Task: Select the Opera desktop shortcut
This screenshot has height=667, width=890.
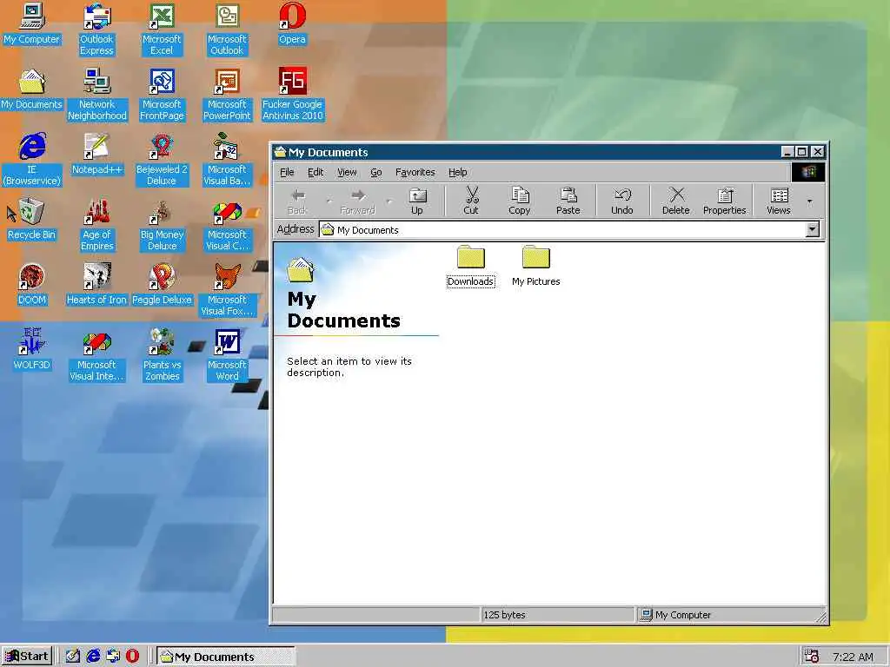Action: [x=292, y=23]
